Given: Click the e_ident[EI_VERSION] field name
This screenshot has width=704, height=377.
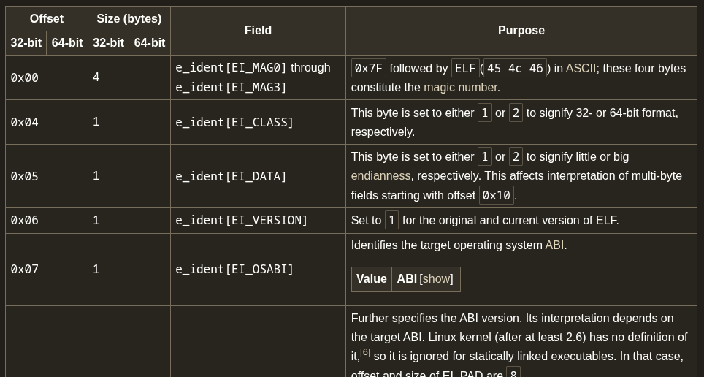Looking at the screenshot, I should [242, 221].
